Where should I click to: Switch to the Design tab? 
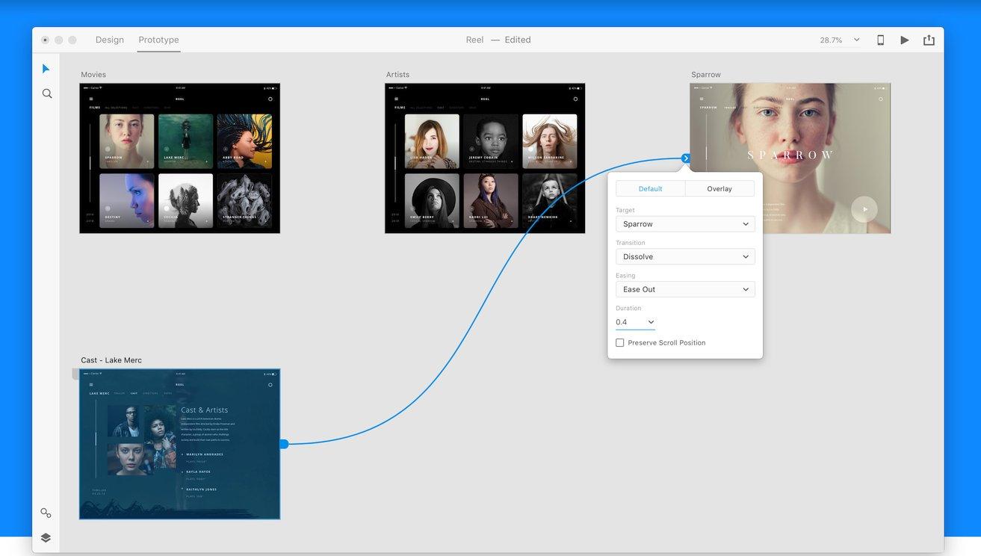click(x=110, y=40)
